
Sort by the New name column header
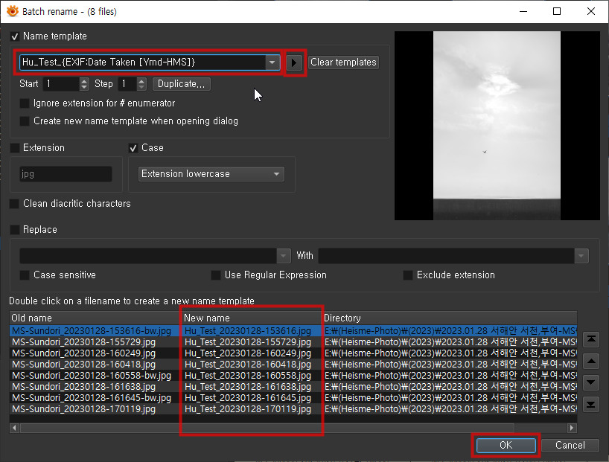coord(252,318)
